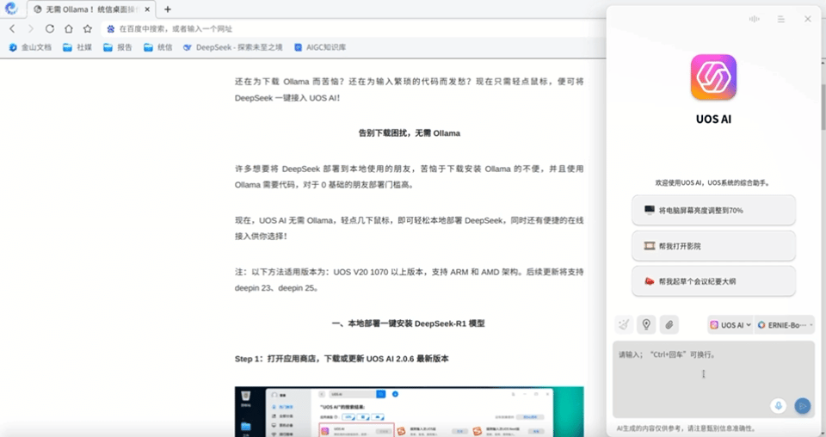Open a new browser tab with plus

click(x=168, y=9)
